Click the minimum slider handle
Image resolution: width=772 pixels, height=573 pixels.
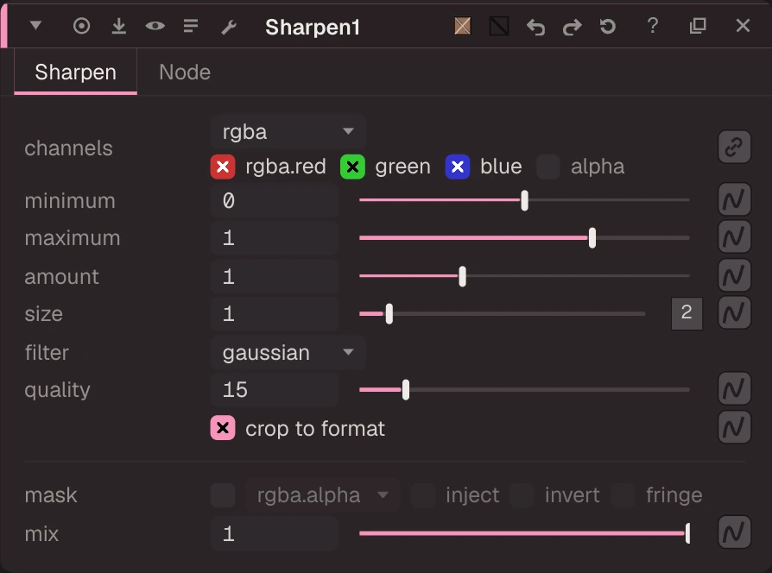point(524,201)
